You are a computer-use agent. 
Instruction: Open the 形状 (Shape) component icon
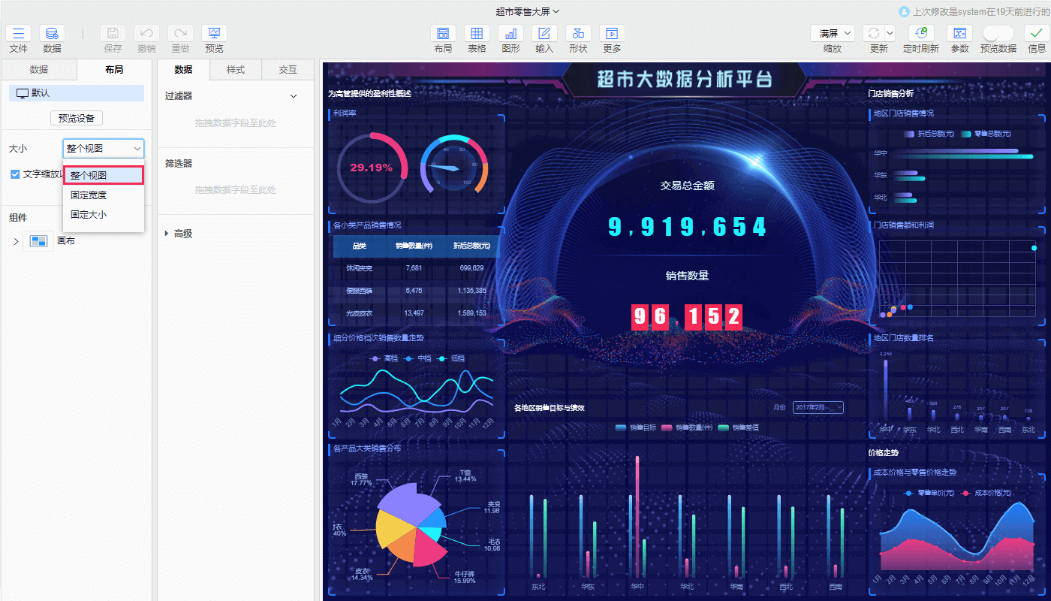tap(578, 34)
